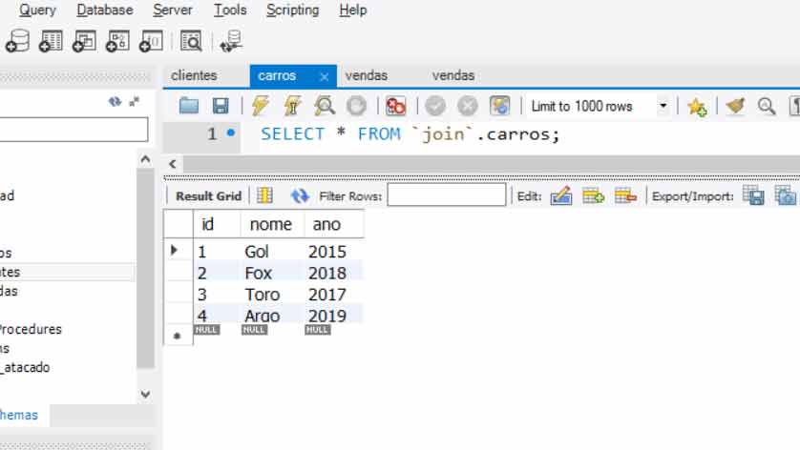Click the beautify query broom icon
The width and height of the screenshot is (800, 450).
click(x=735, y=106)
